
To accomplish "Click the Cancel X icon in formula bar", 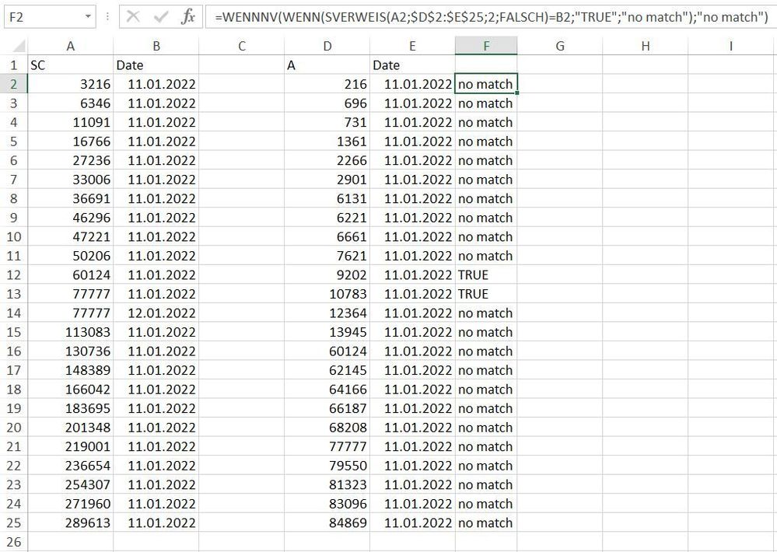I will (133, 17).
